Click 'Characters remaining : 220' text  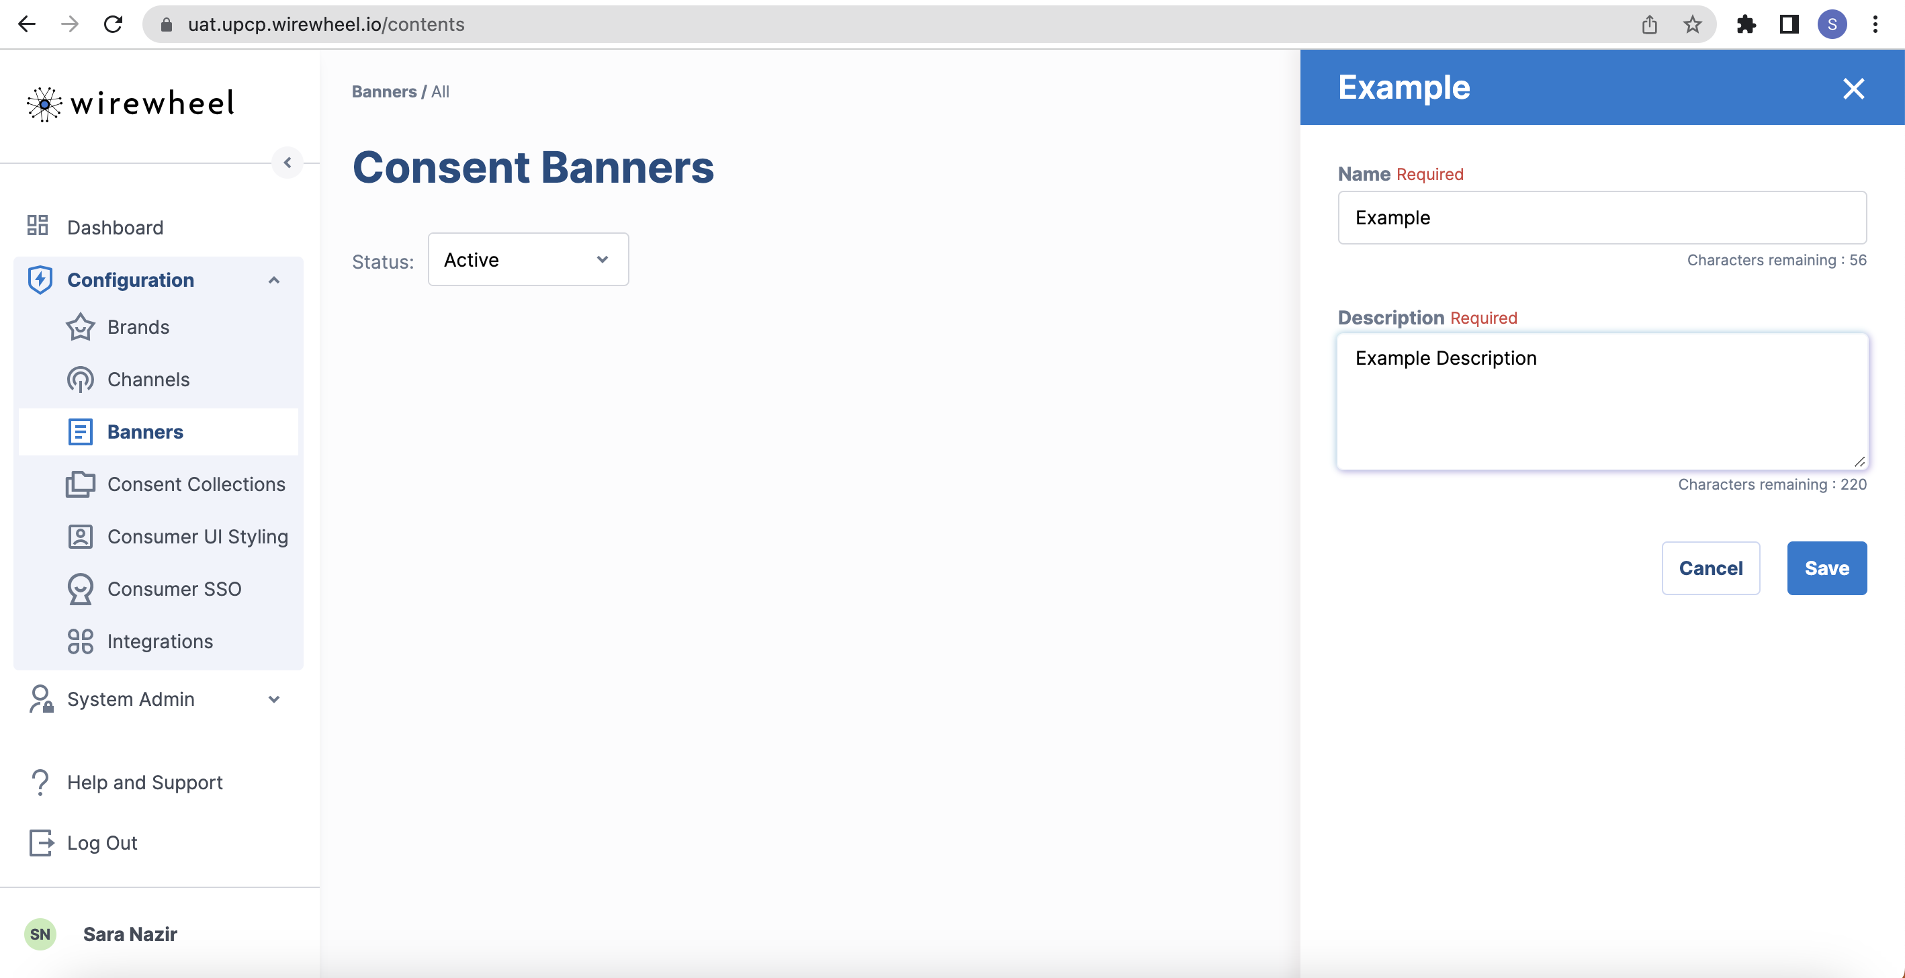(1772, 484)
